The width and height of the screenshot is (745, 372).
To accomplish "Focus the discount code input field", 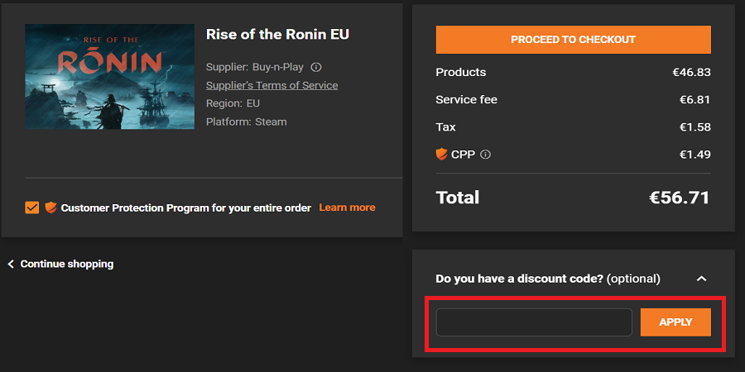I will pyautogui.click(x=534, y=322).
